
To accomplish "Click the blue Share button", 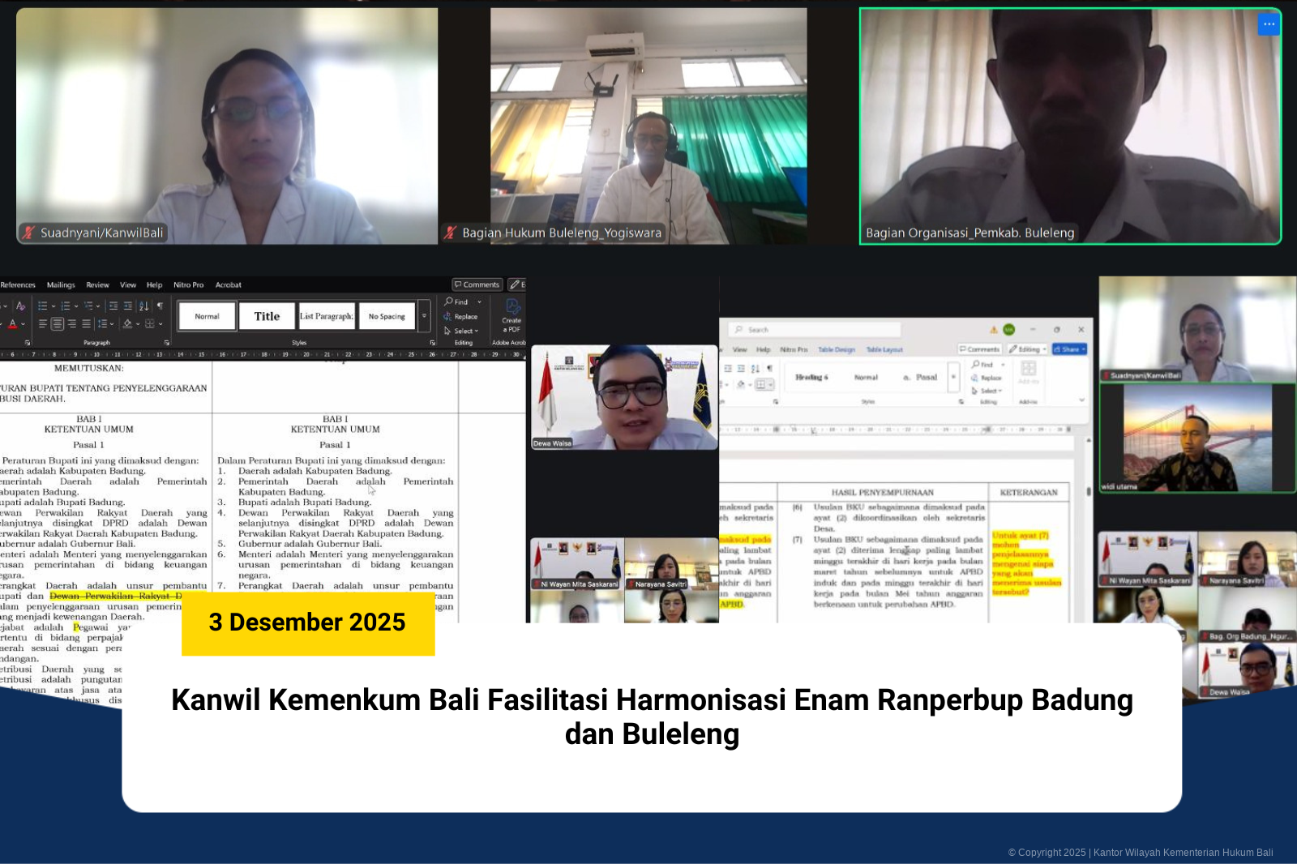I will pos(1069,349).
